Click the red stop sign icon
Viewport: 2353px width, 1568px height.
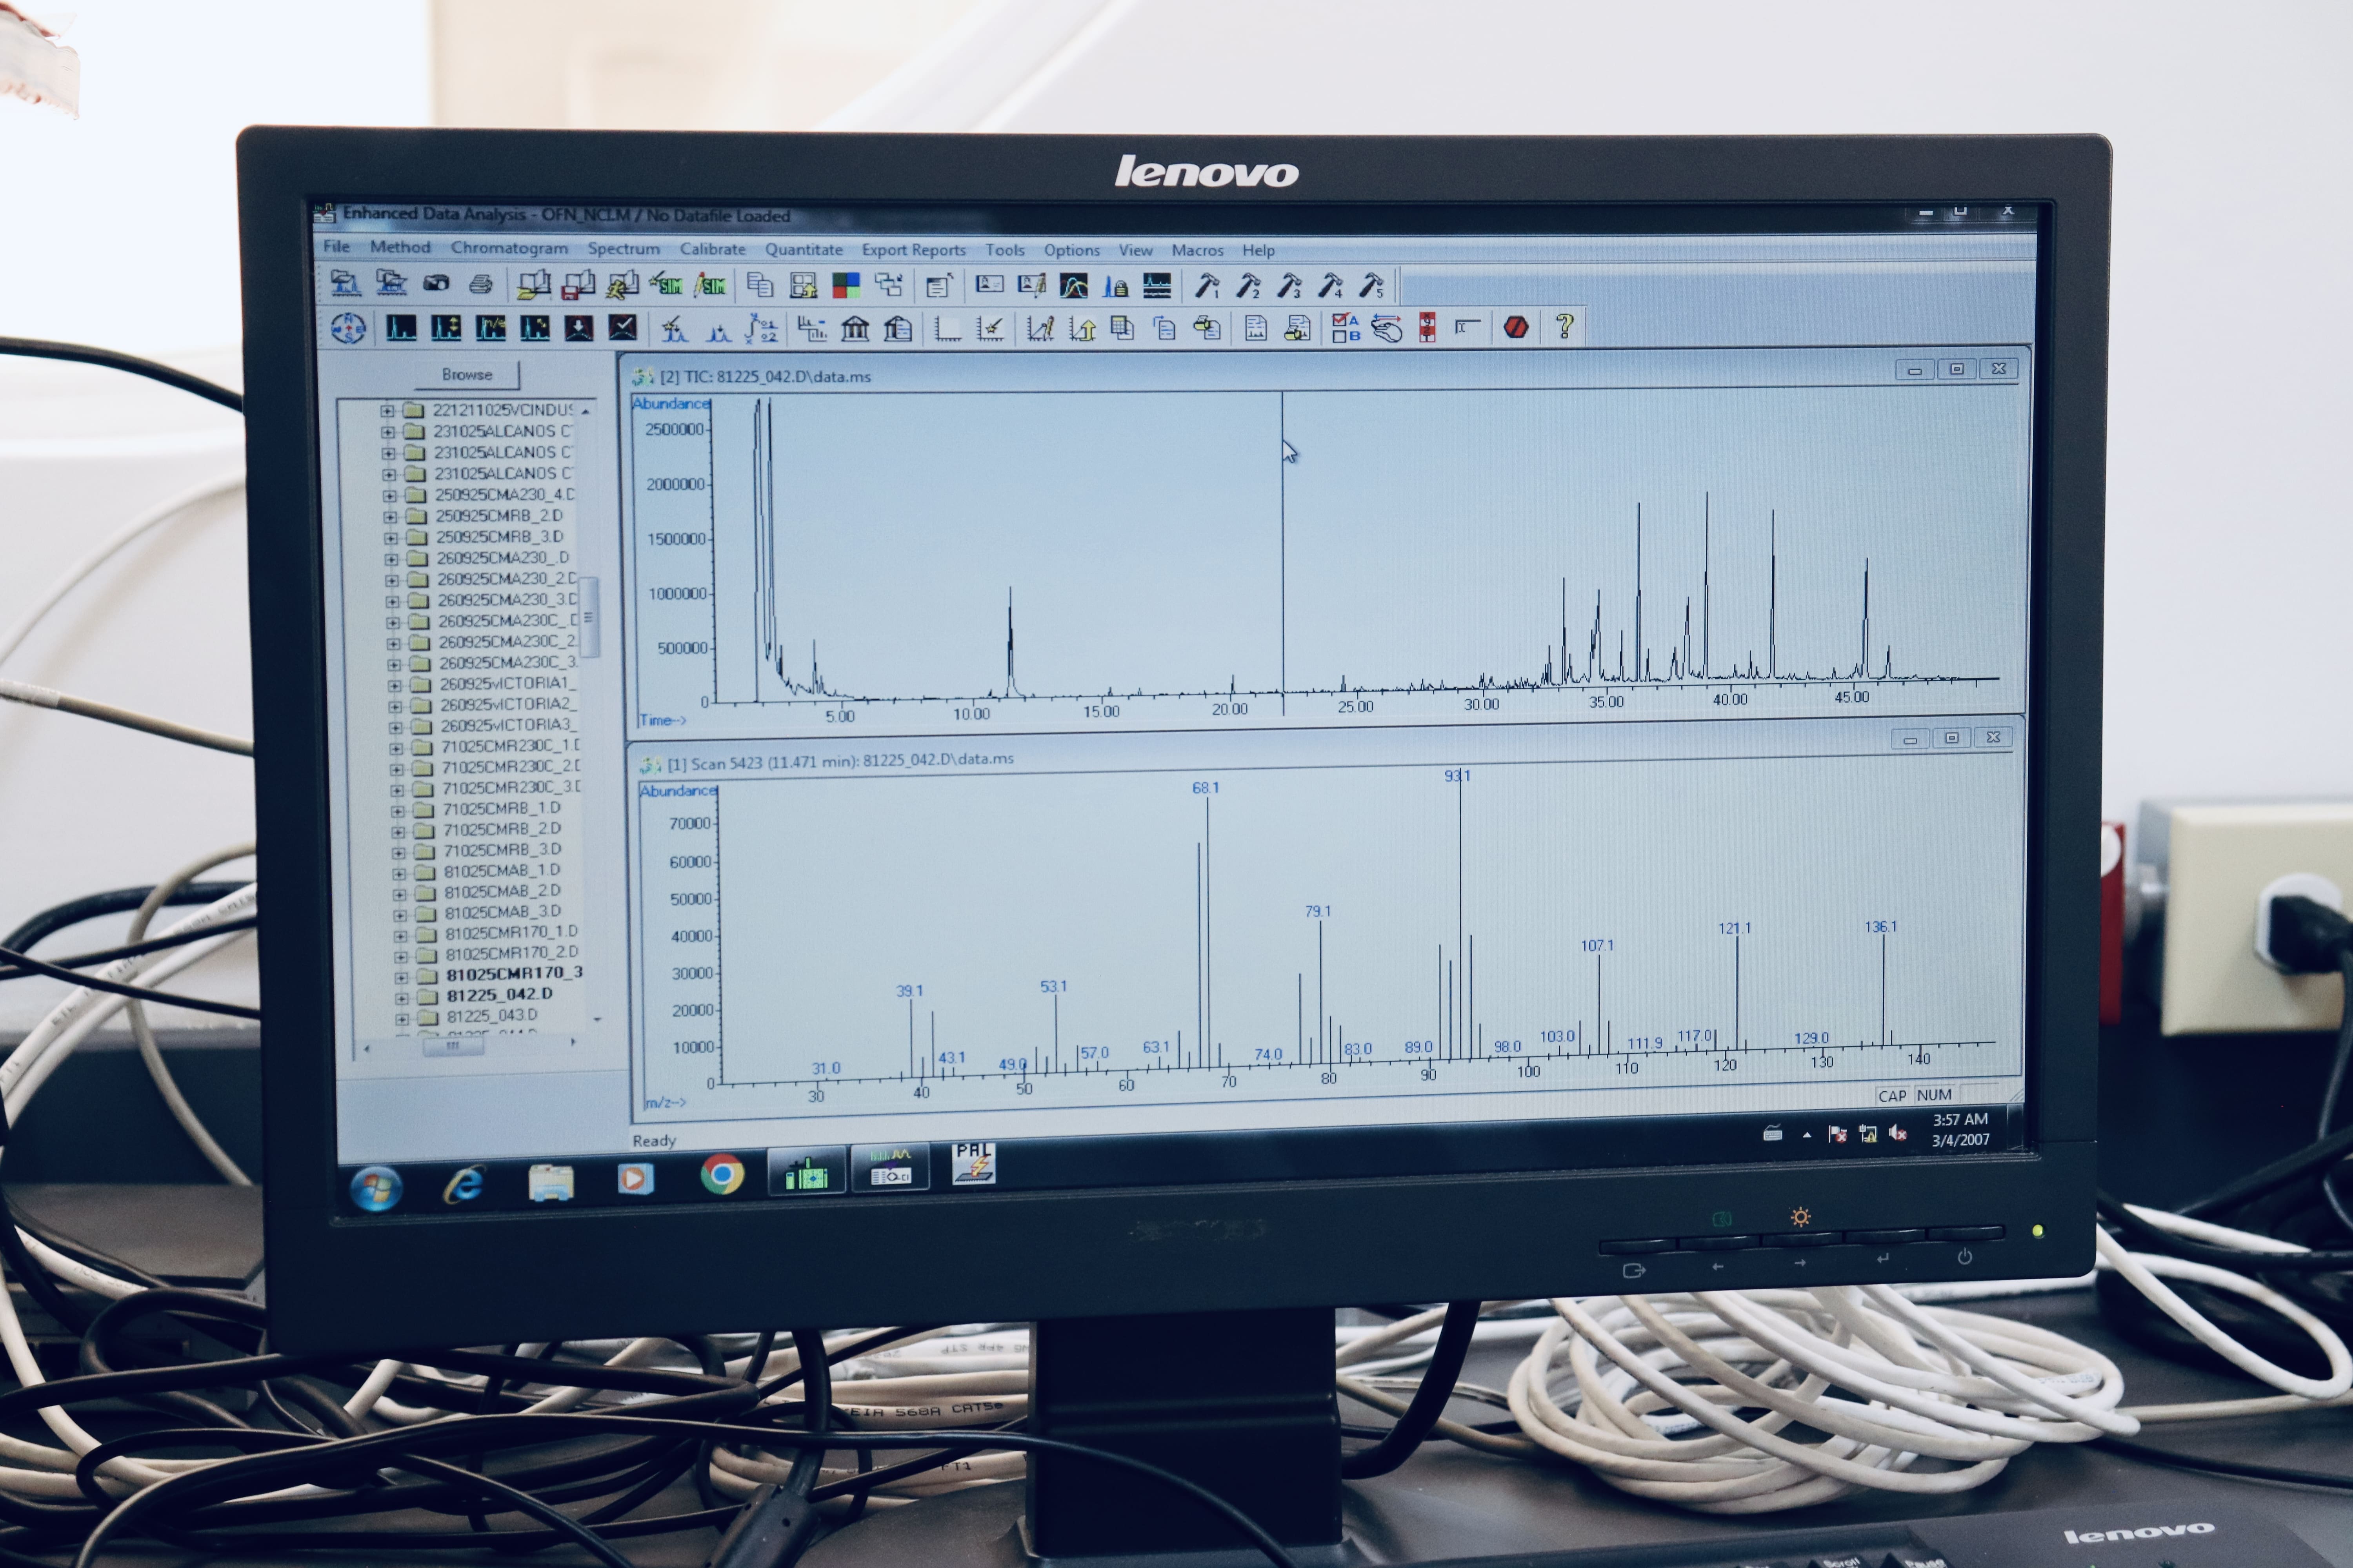click(1516, 327)
